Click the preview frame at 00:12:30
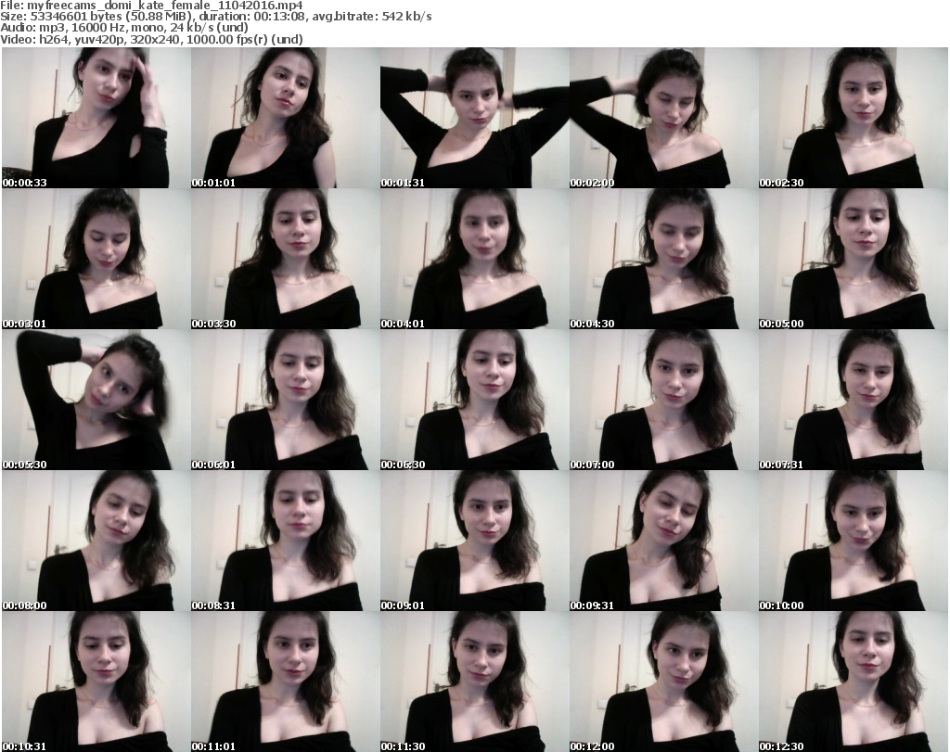 854,682
